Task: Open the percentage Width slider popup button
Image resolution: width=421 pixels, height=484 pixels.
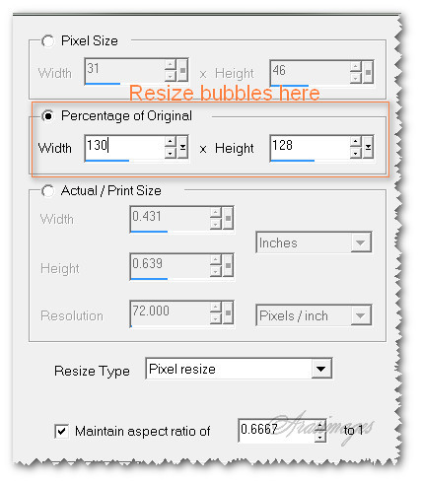Action: pos(182,147)
